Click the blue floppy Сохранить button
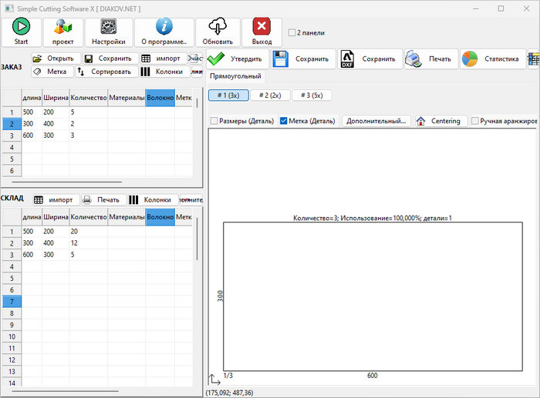The image size is (540, 398). (x=303, y=59)
